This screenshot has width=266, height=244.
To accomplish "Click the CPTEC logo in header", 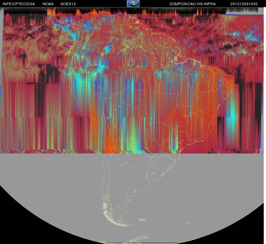I will pos(133,4).
